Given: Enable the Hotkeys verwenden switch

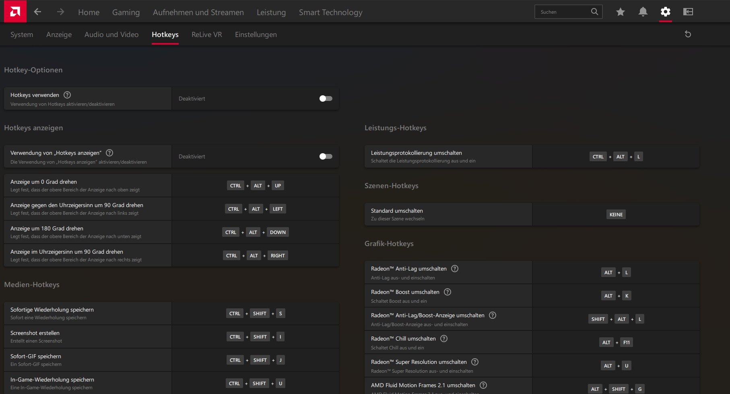Looking at the screenshot, I should tap(326, 98).
